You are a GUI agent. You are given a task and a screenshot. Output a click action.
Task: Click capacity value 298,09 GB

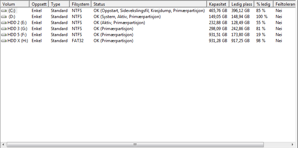click(218, 29)
